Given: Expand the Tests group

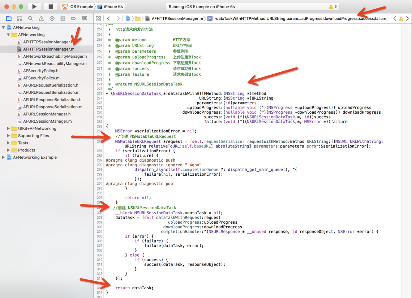Looking at the screenshot, I should click(x=8, y=143).
